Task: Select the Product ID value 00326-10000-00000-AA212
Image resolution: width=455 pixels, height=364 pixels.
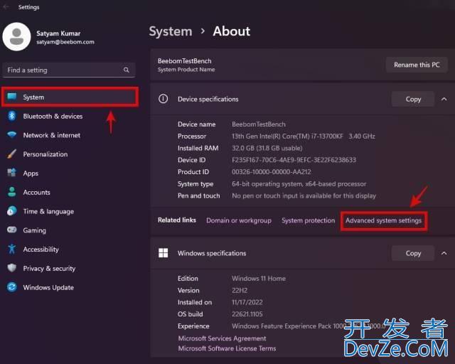Action: (x=272, y=172)
